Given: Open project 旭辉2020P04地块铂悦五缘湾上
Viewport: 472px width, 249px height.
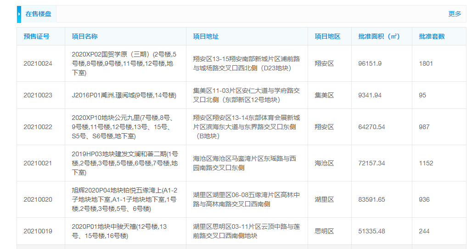Looking at the screenshot, I should (x=124, y=199).
